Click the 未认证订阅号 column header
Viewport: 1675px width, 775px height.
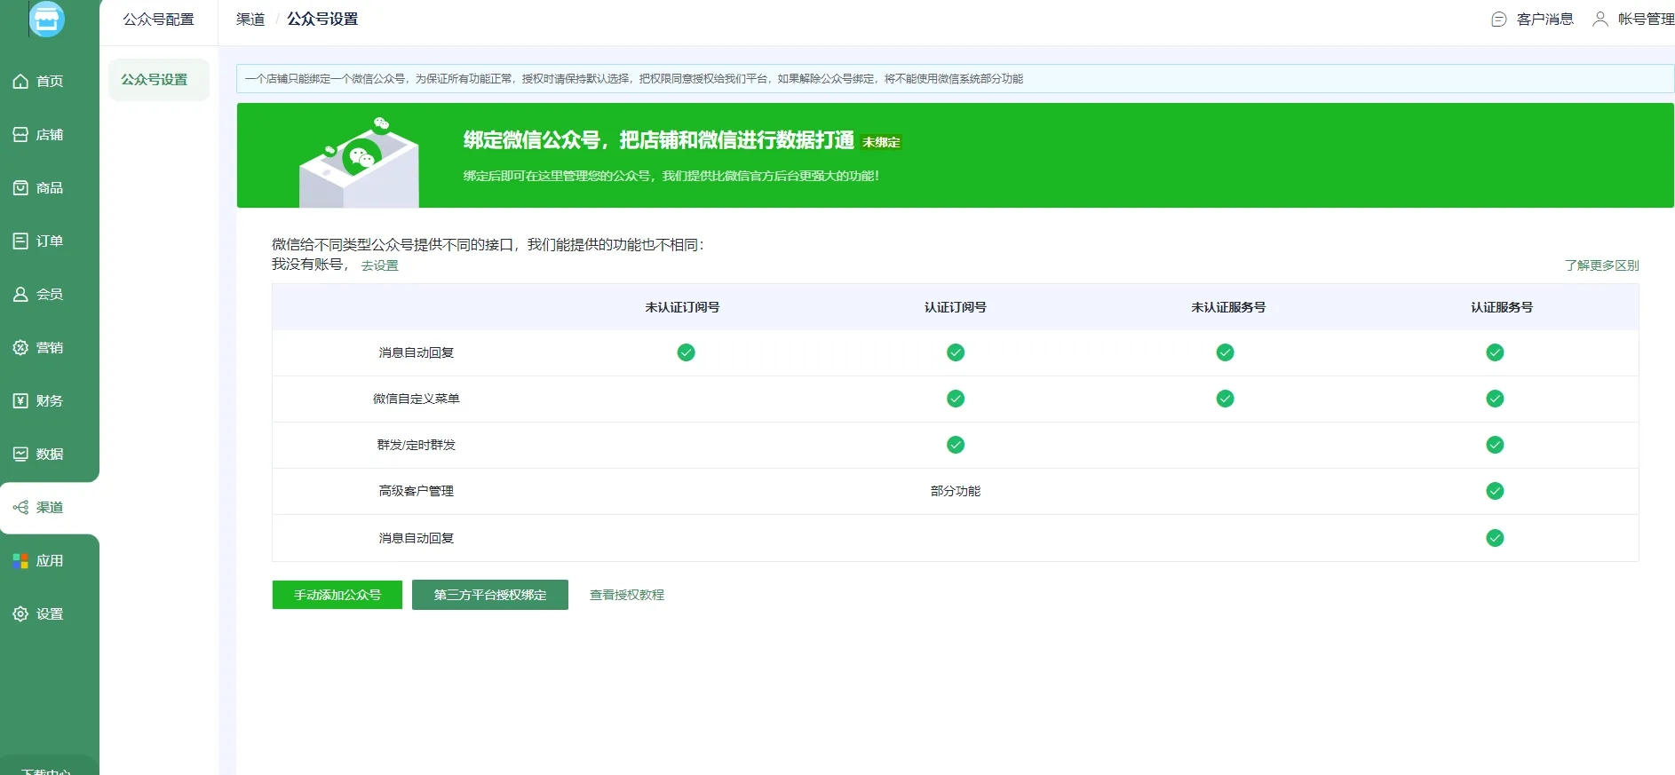pyautogui.click(x=682, y=308)
